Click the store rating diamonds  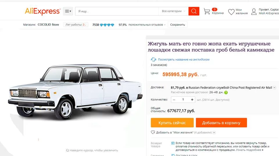coord(107,25)
